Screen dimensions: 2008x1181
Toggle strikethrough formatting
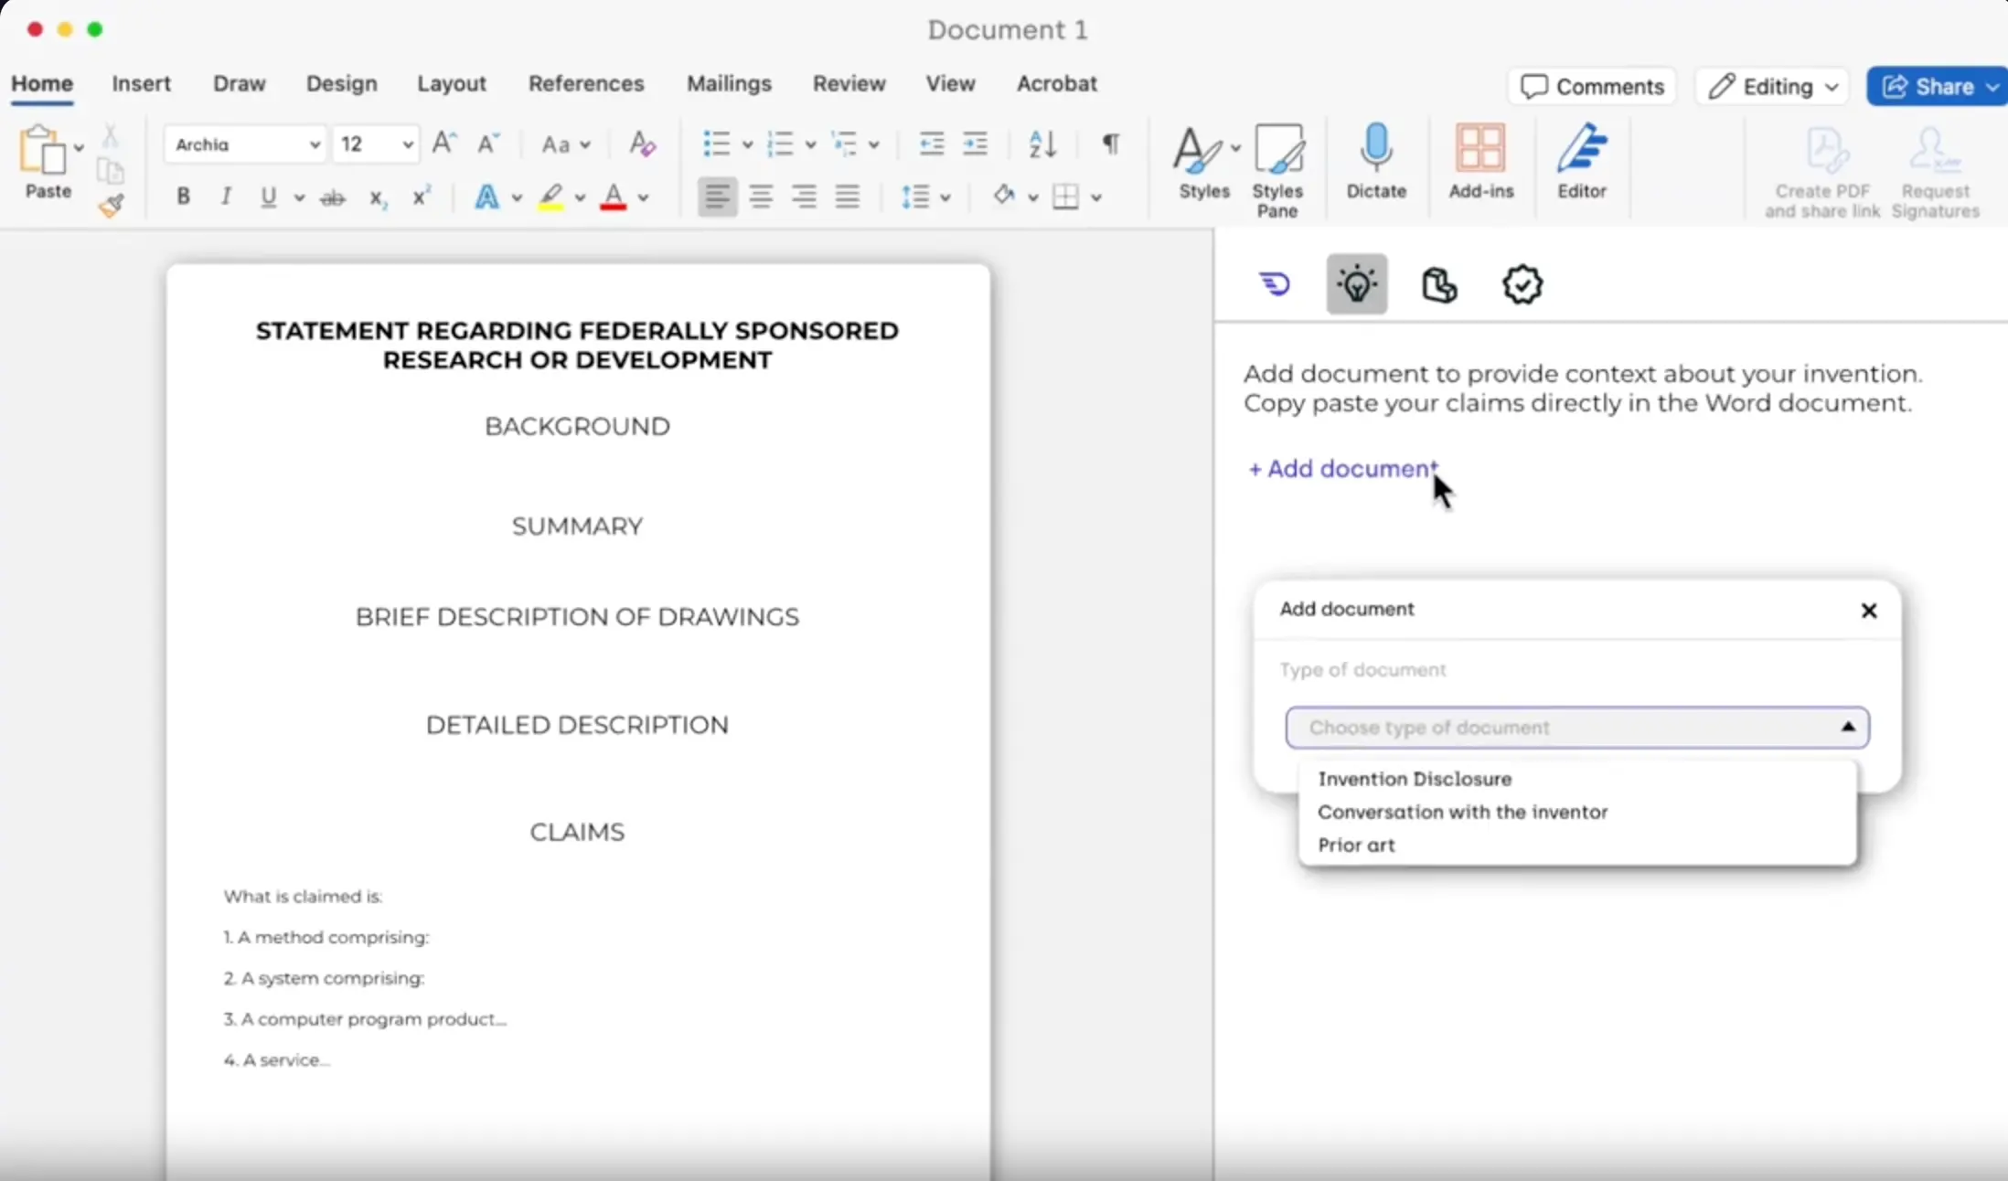coord(333,197)
